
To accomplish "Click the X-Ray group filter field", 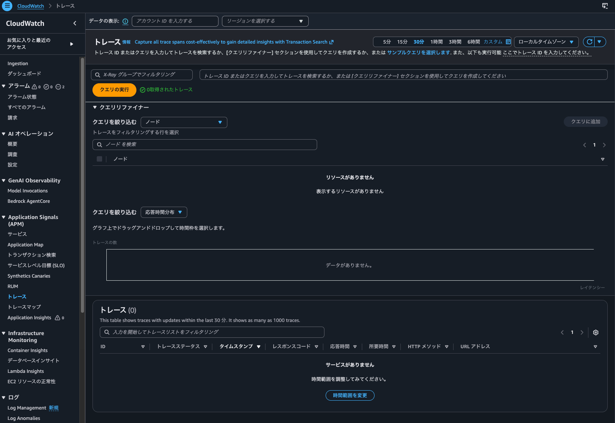I will pos(142,75).
